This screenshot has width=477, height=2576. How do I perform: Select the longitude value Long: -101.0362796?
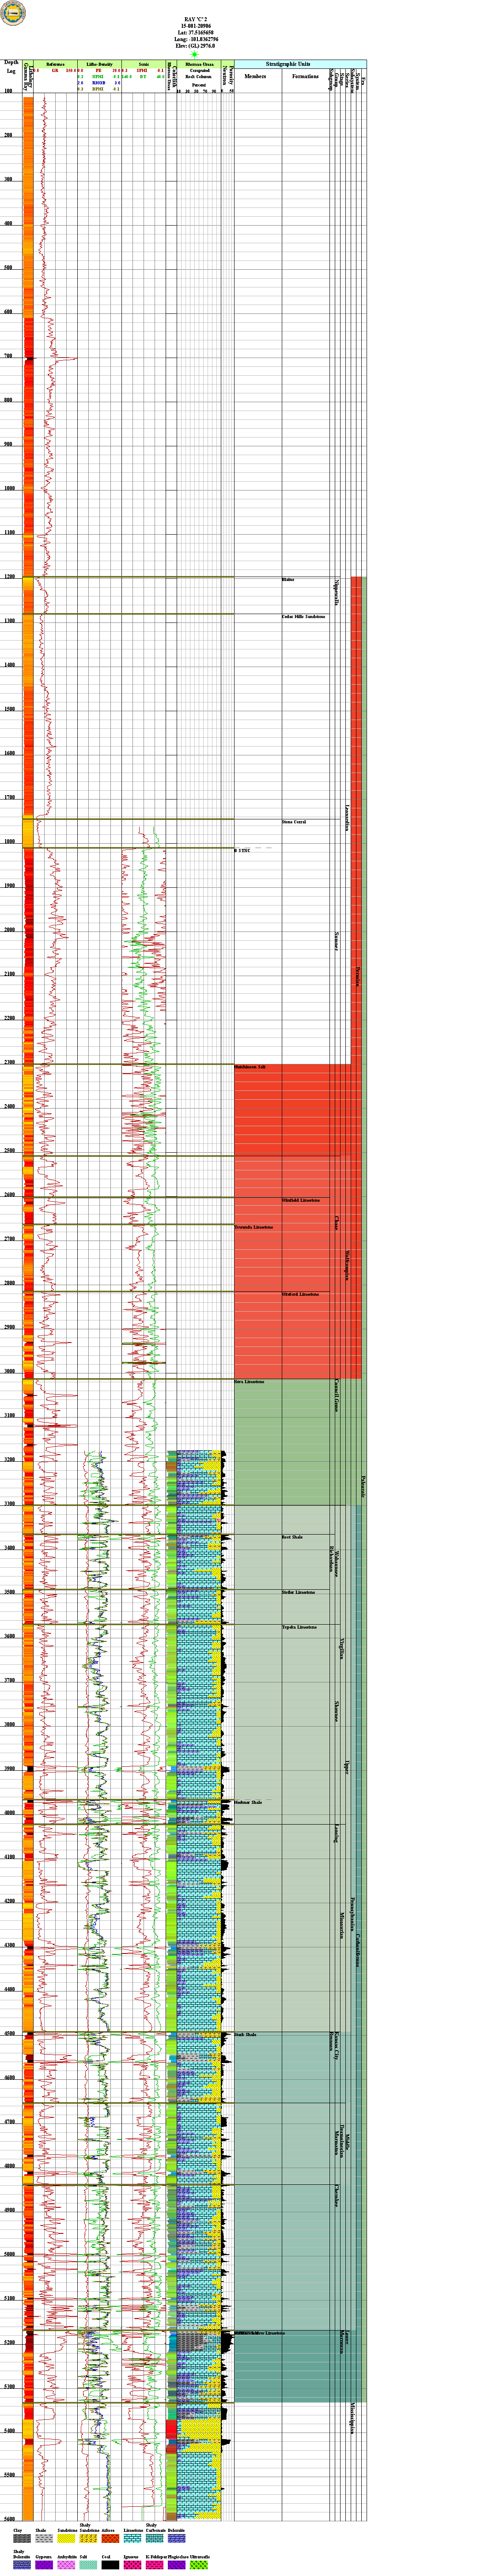click(195, 39)
